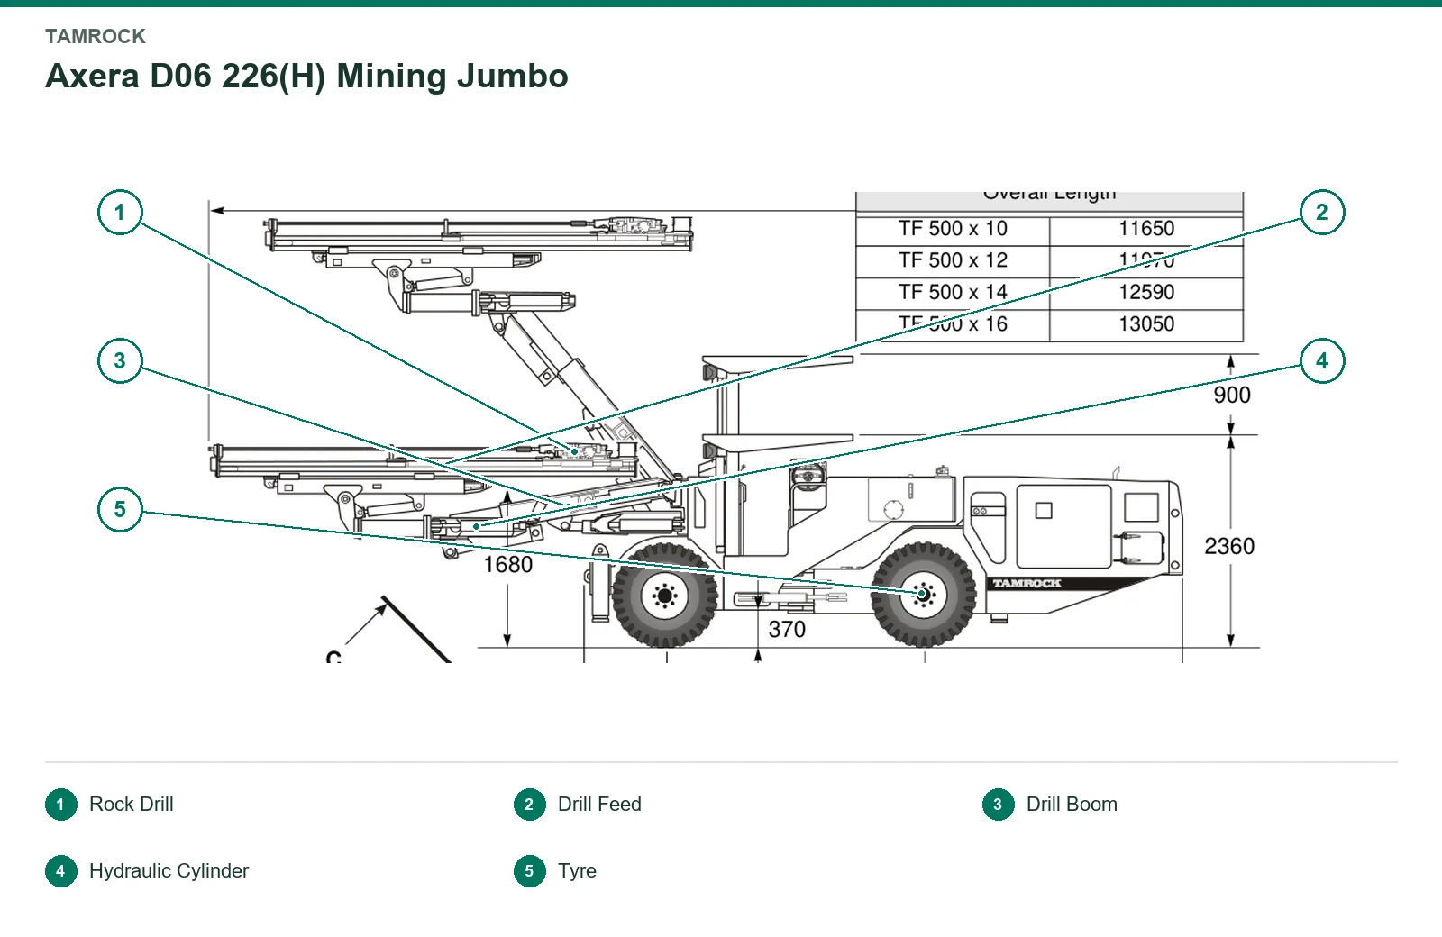
Task: Click legend badge 2 next to Drill Feed
Action: point(530,805)
